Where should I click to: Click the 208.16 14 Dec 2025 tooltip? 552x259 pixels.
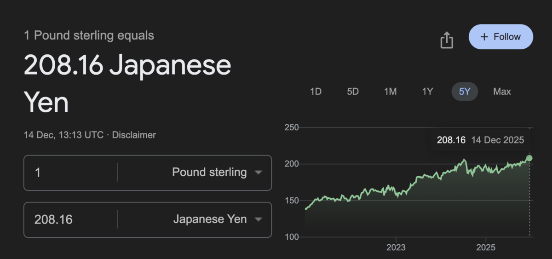[x=480, y=140]
